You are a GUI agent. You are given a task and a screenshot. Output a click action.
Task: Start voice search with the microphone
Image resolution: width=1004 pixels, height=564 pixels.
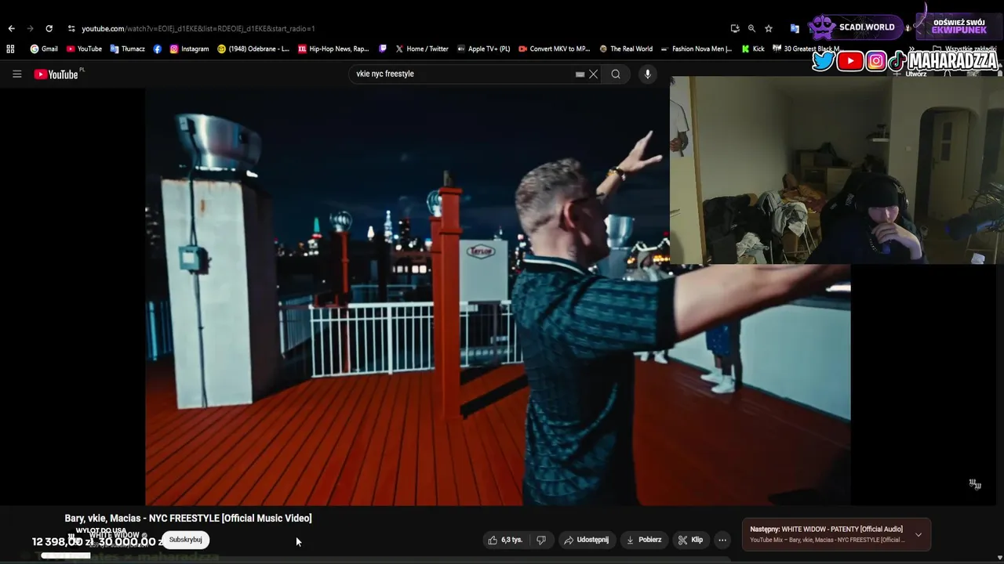[x=647, y=74]
